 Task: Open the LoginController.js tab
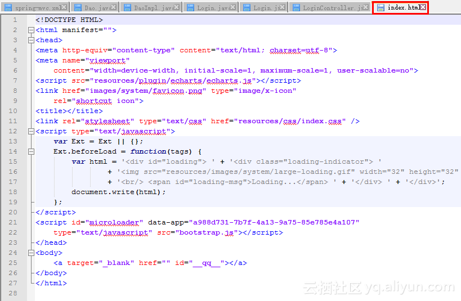(x=330, y=8)
